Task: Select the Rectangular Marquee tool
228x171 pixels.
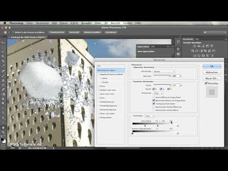Action: 3,47
